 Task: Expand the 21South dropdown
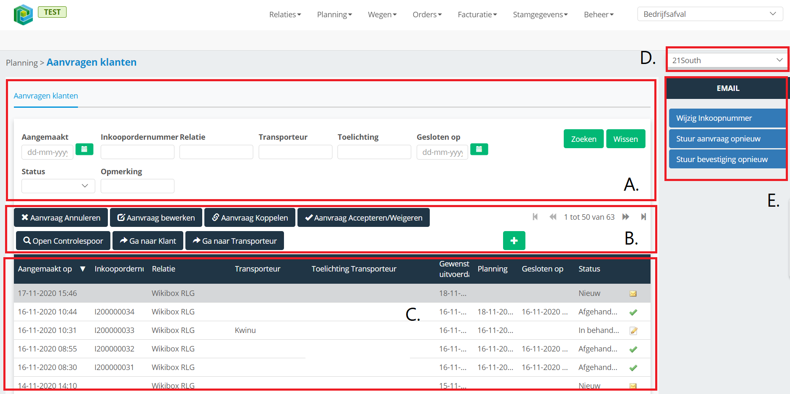click(727, 60)
